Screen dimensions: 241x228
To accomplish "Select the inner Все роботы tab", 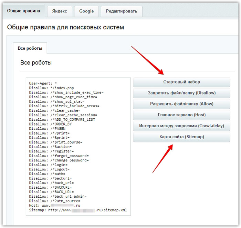I will (30, 48).
